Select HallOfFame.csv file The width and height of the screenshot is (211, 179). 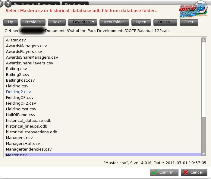click(103, 115)
